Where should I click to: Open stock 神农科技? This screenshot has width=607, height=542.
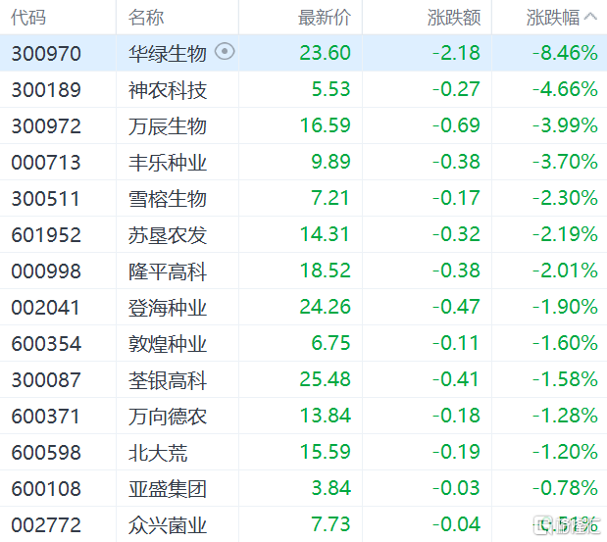168,90
